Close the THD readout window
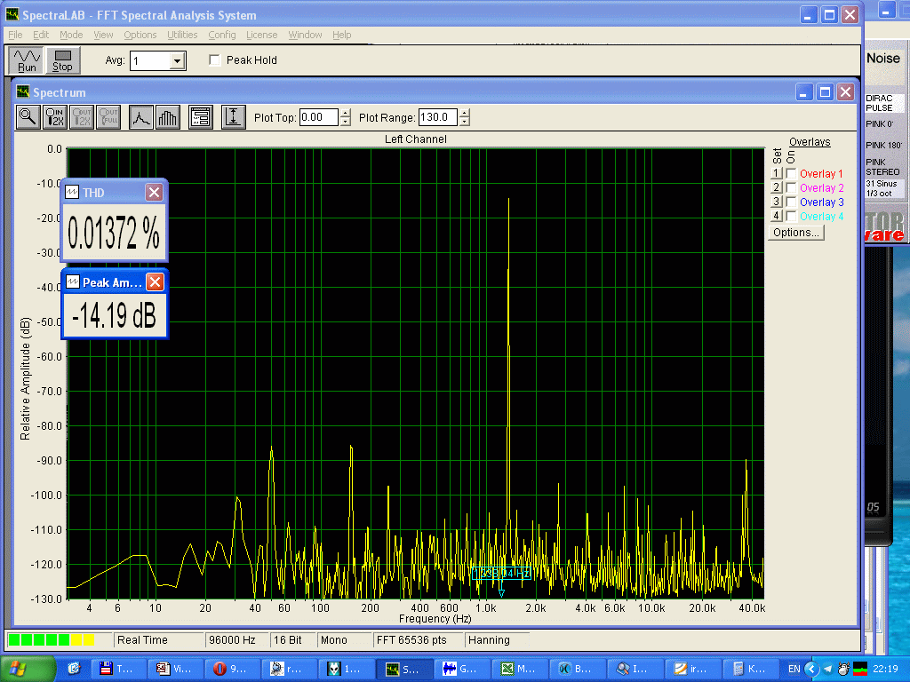910x682 pixels. click(x=154, y=193)
